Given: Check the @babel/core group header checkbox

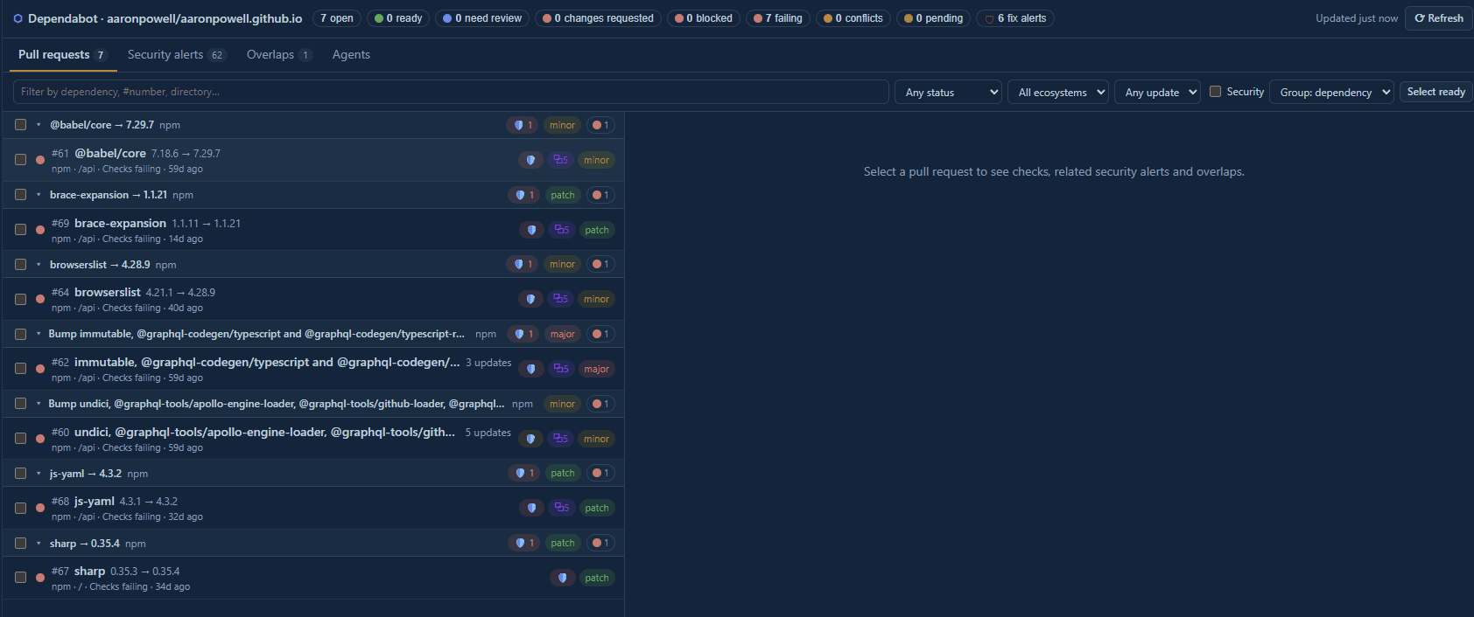Looking at the screenshot, I should coord(20,125).
